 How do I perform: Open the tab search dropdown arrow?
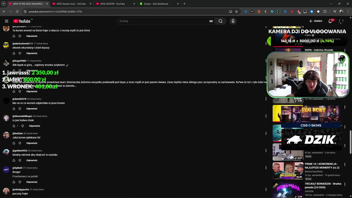point(4,4)
